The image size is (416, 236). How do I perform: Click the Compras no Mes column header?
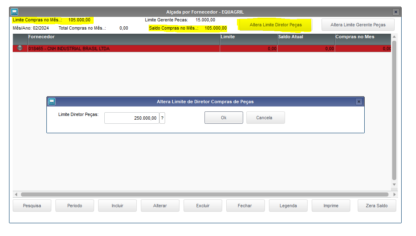pyautogui.click(x=363, y=39)
